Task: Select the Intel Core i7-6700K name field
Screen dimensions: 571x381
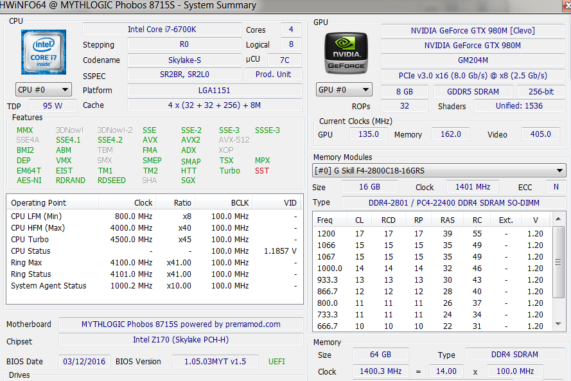Action: coord(162,30)
